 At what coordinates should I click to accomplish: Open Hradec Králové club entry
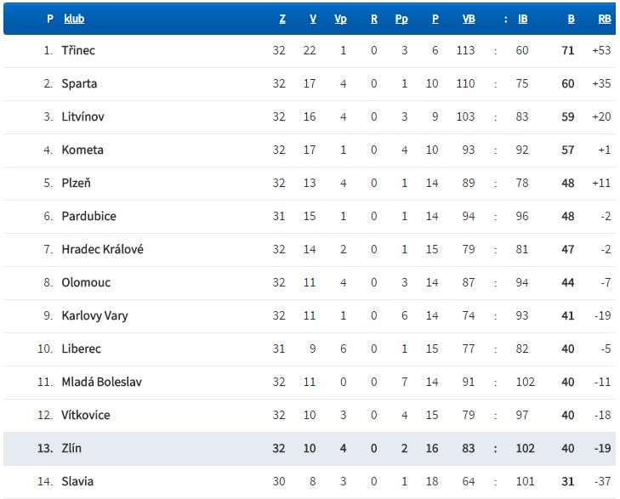(102, 250)
